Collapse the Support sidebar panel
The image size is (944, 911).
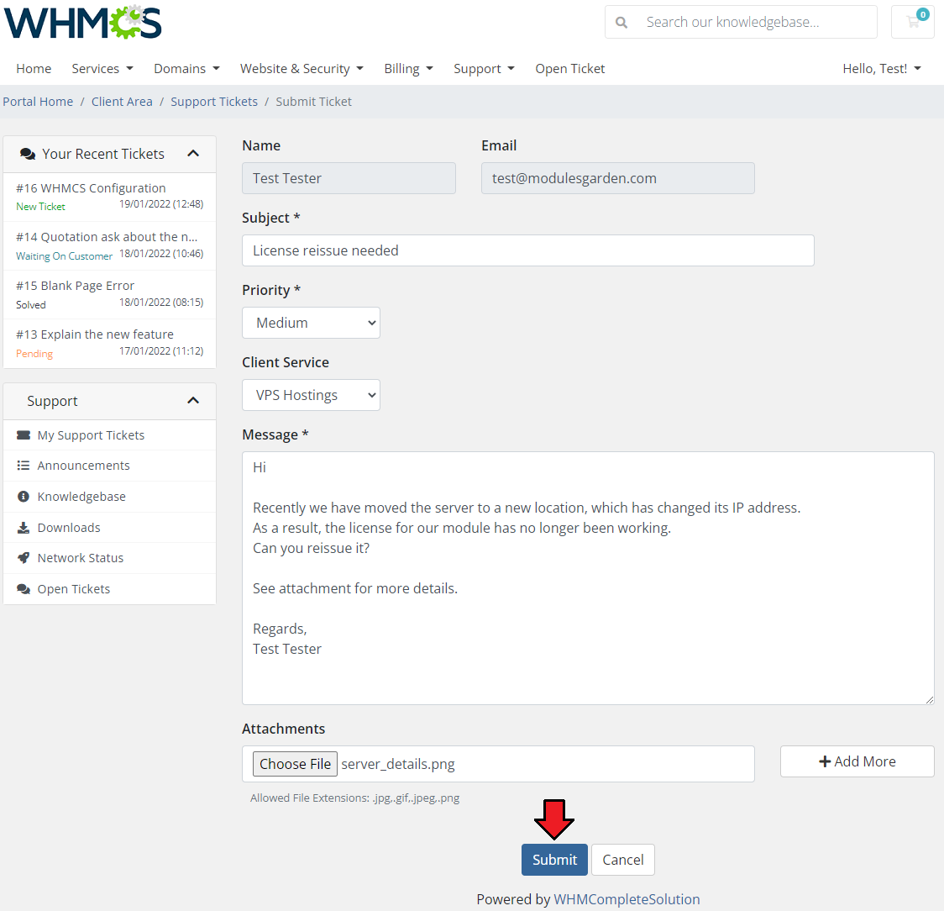(x=193, y=401)
